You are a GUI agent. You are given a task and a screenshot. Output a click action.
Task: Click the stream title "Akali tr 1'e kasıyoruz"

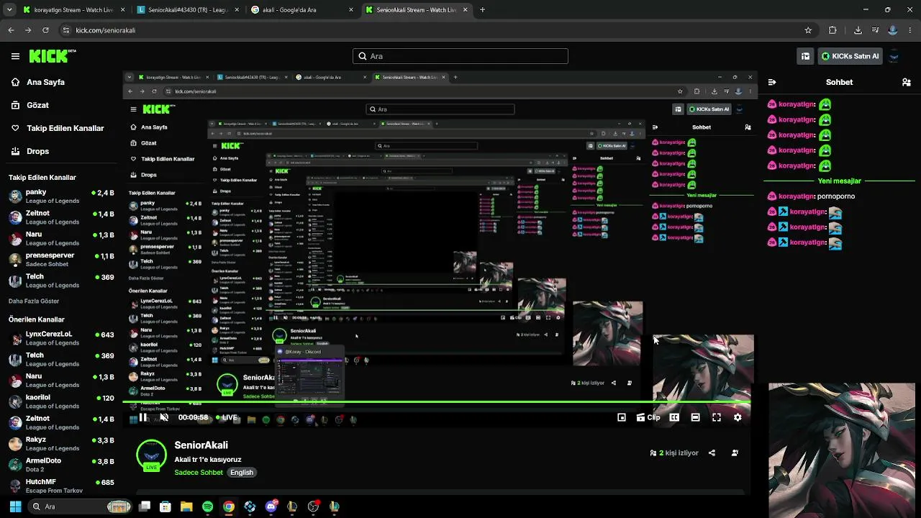click(x=208, y=459)
